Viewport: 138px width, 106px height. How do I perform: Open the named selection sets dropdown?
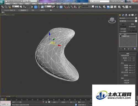88,7
